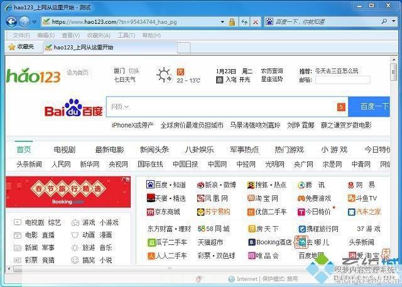Click the Baidu 百度 logo
This screenshot has height=287, width=402.
73,108
